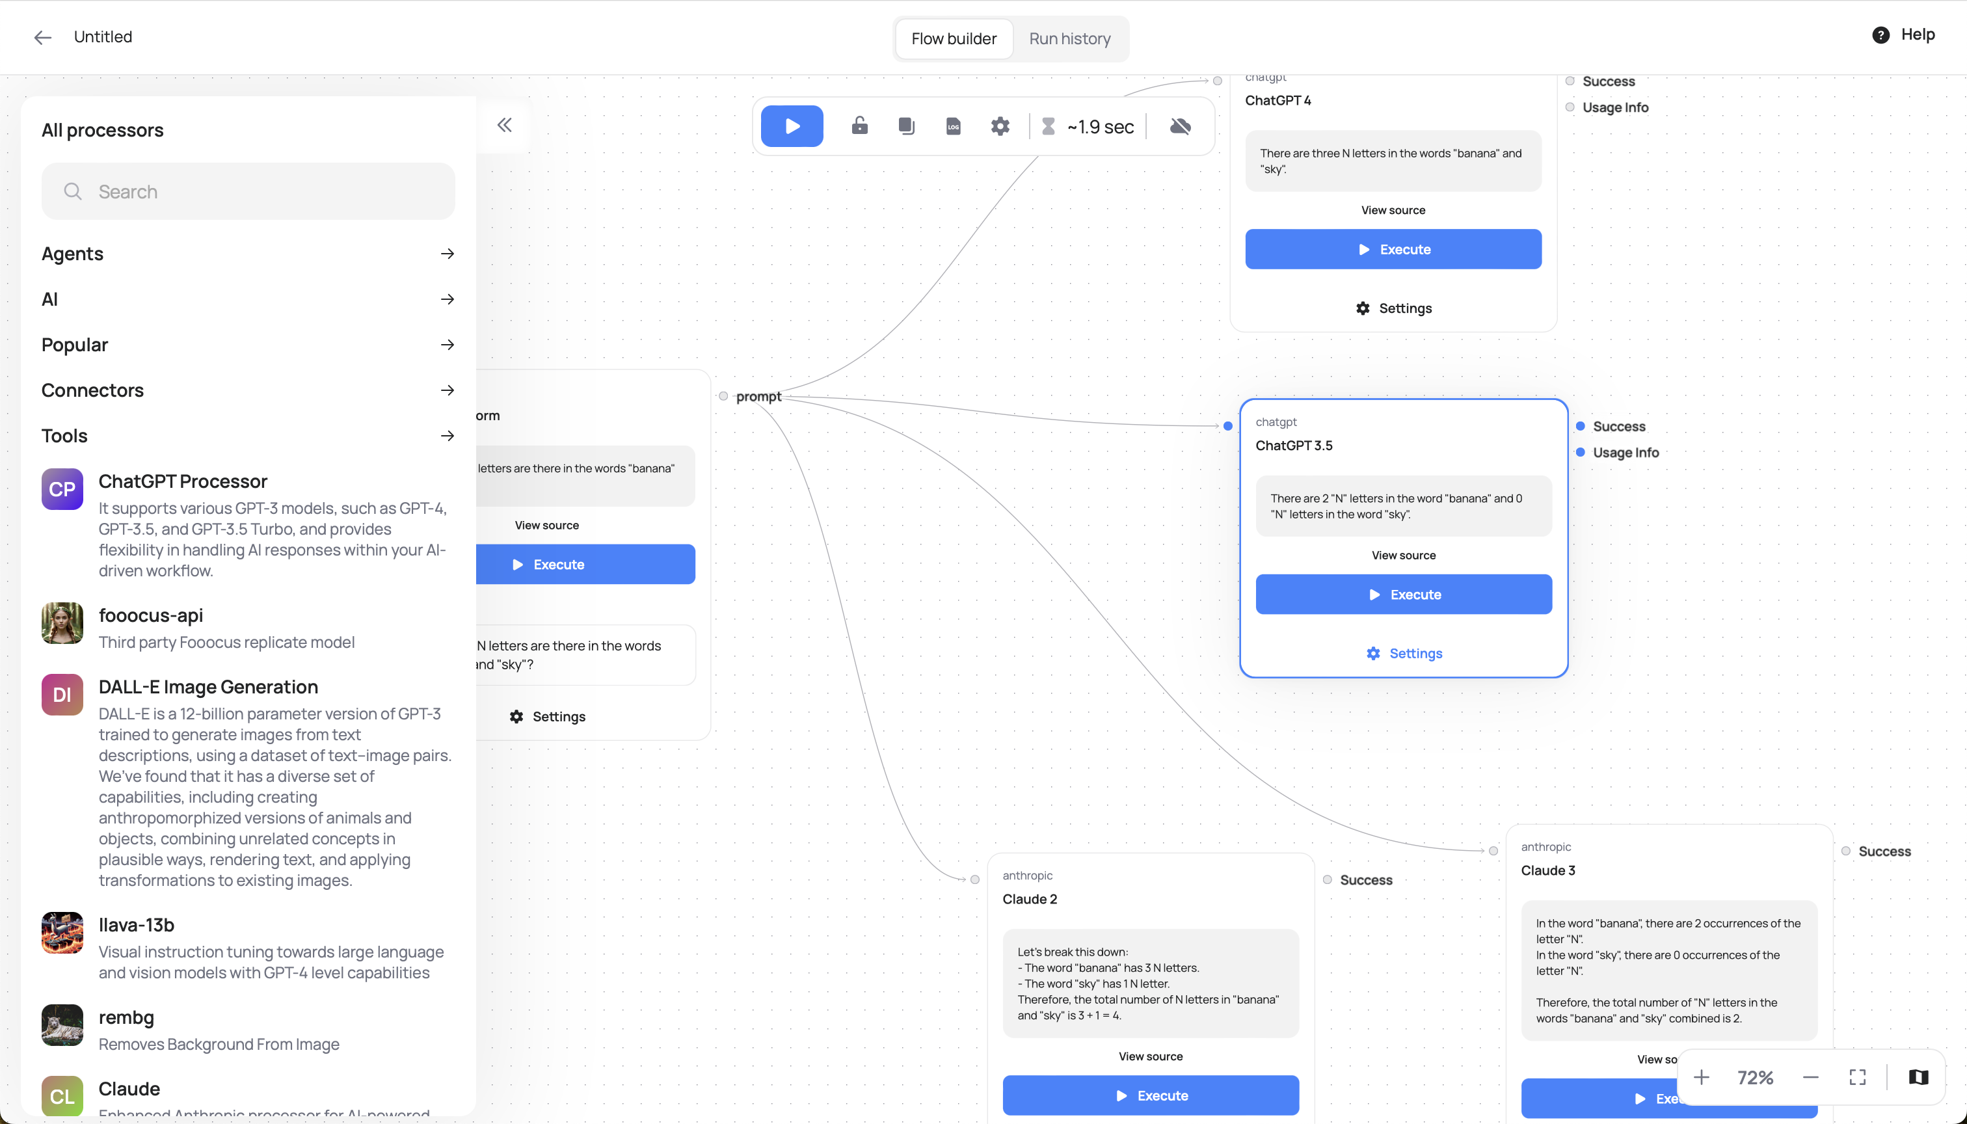Click gear icon in form node Settings
This screenshot has width=1967, height=1124.
pos(516,716)
